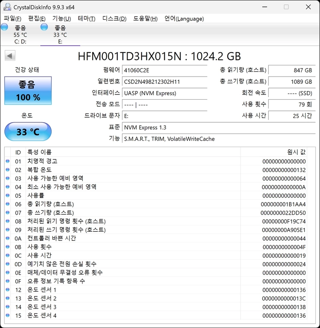Click rotation rate value ---- (SSD)
The width and height of the screenshot is (320, 328).
pyautogui.click(x=292, y=93)
